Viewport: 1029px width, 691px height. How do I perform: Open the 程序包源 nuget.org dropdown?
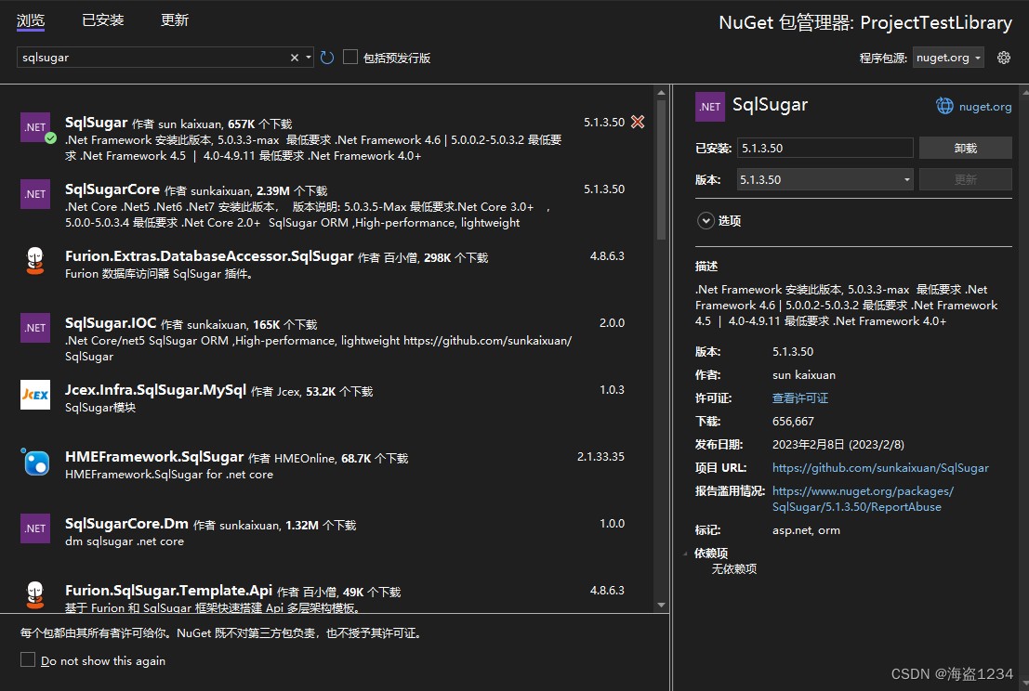click(x=947, y=57)
